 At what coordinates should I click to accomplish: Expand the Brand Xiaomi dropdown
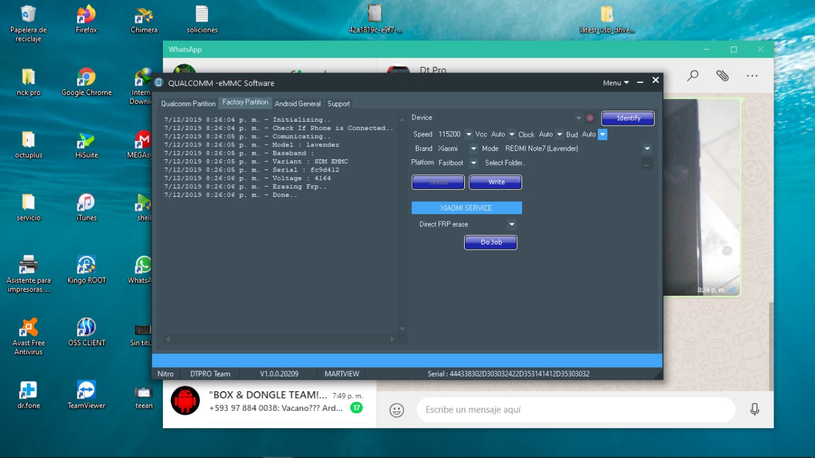[x=473, y=148]
